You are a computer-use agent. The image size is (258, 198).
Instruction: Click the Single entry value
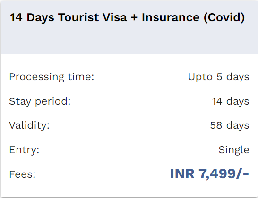(233, 150)
